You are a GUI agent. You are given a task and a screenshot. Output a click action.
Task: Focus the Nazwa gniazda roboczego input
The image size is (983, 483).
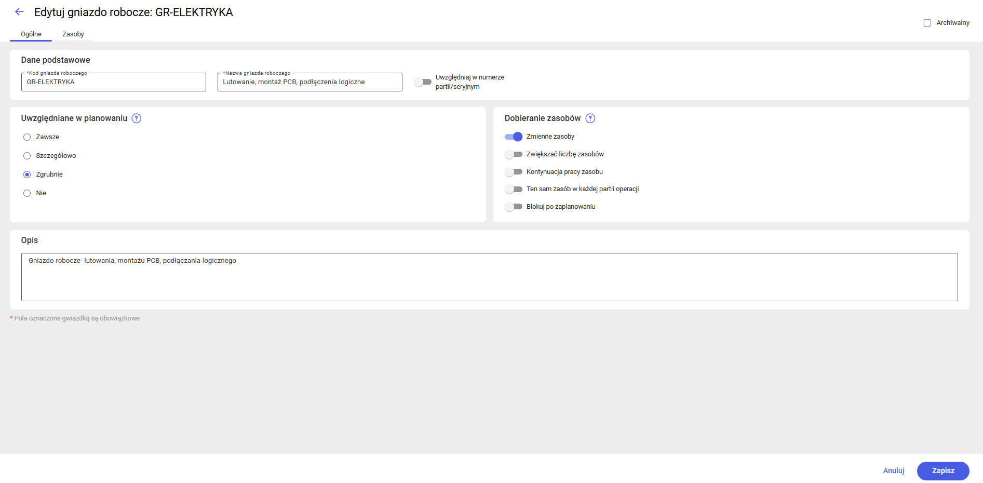(x=309, y=82)
